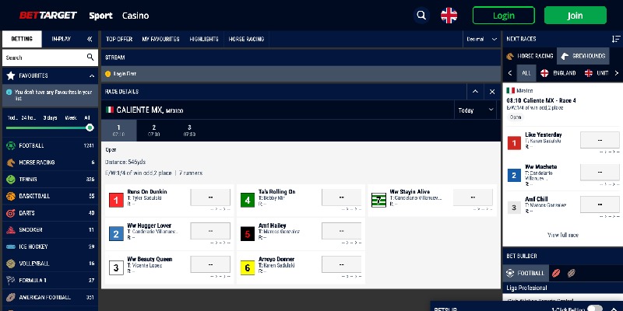
Task: Select the Football sport icon
Action: (x=11, y=145)
